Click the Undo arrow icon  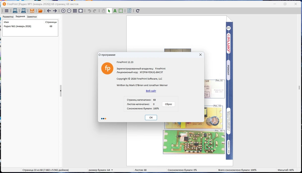pos(89,11)
